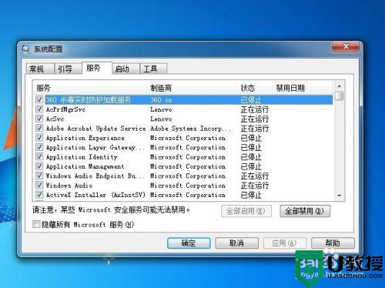
Task: Click the 全部启用 button
Action: click(x=246, y=211)
